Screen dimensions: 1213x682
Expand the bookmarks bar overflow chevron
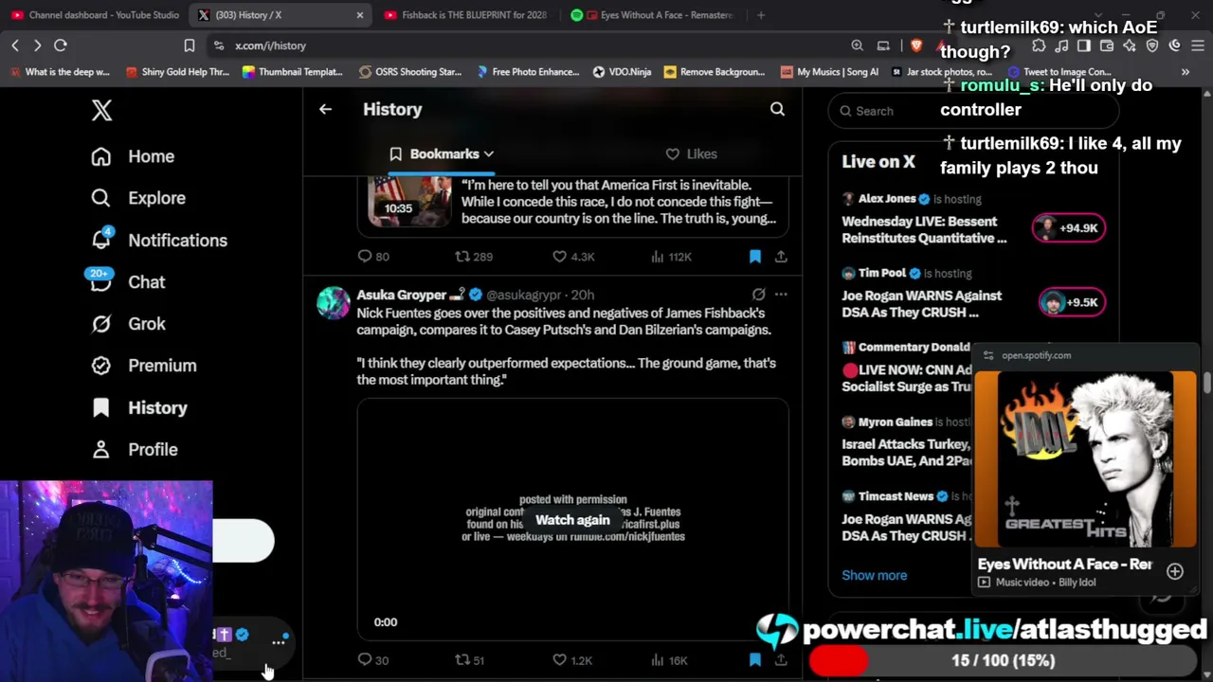pos(1186,72)
